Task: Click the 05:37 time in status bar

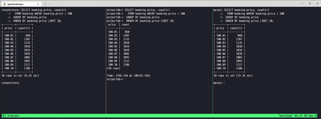Action: 298,116
